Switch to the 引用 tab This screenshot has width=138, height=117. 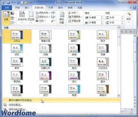click(51, 8)
